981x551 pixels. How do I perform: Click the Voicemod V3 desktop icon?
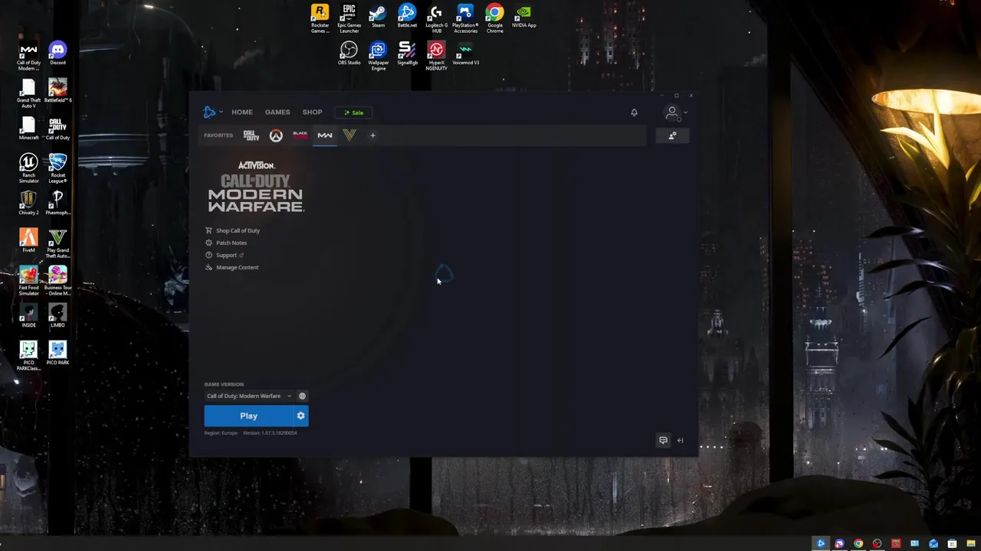click(465, 53)
